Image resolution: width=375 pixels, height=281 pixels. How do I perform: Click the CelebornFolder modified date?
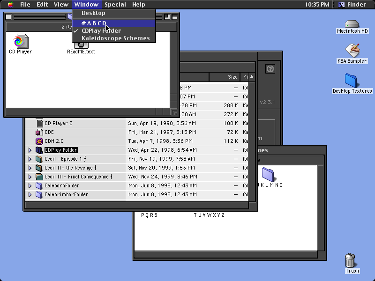pyautogui.click(x=162, y=185)
